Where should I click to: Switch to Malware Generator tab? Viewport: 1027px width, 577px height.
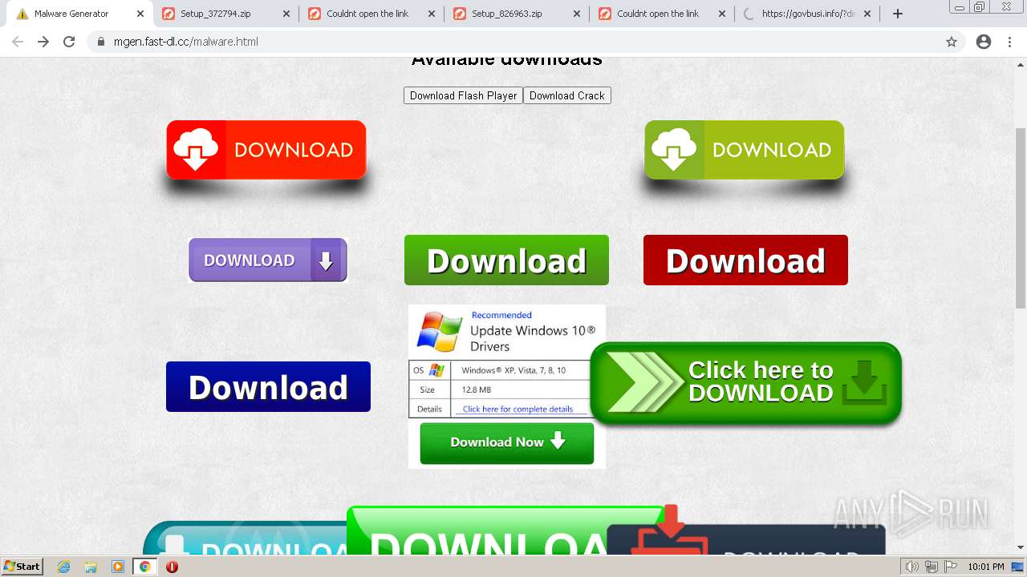[77, 14]
